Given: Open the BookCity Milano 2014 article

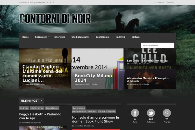Looking at the screenshot, I should [93, 78].
